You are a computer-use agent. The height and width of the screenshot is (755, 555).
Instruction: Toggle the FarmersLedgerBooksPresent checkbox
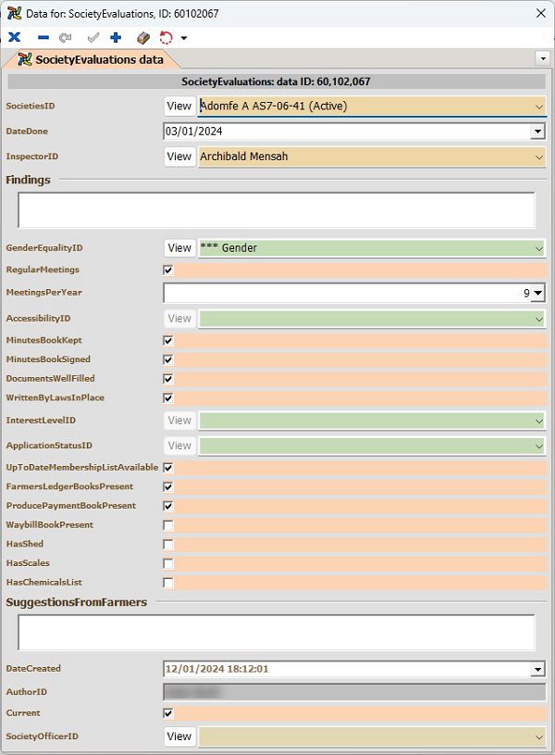[x=168, y=486]
